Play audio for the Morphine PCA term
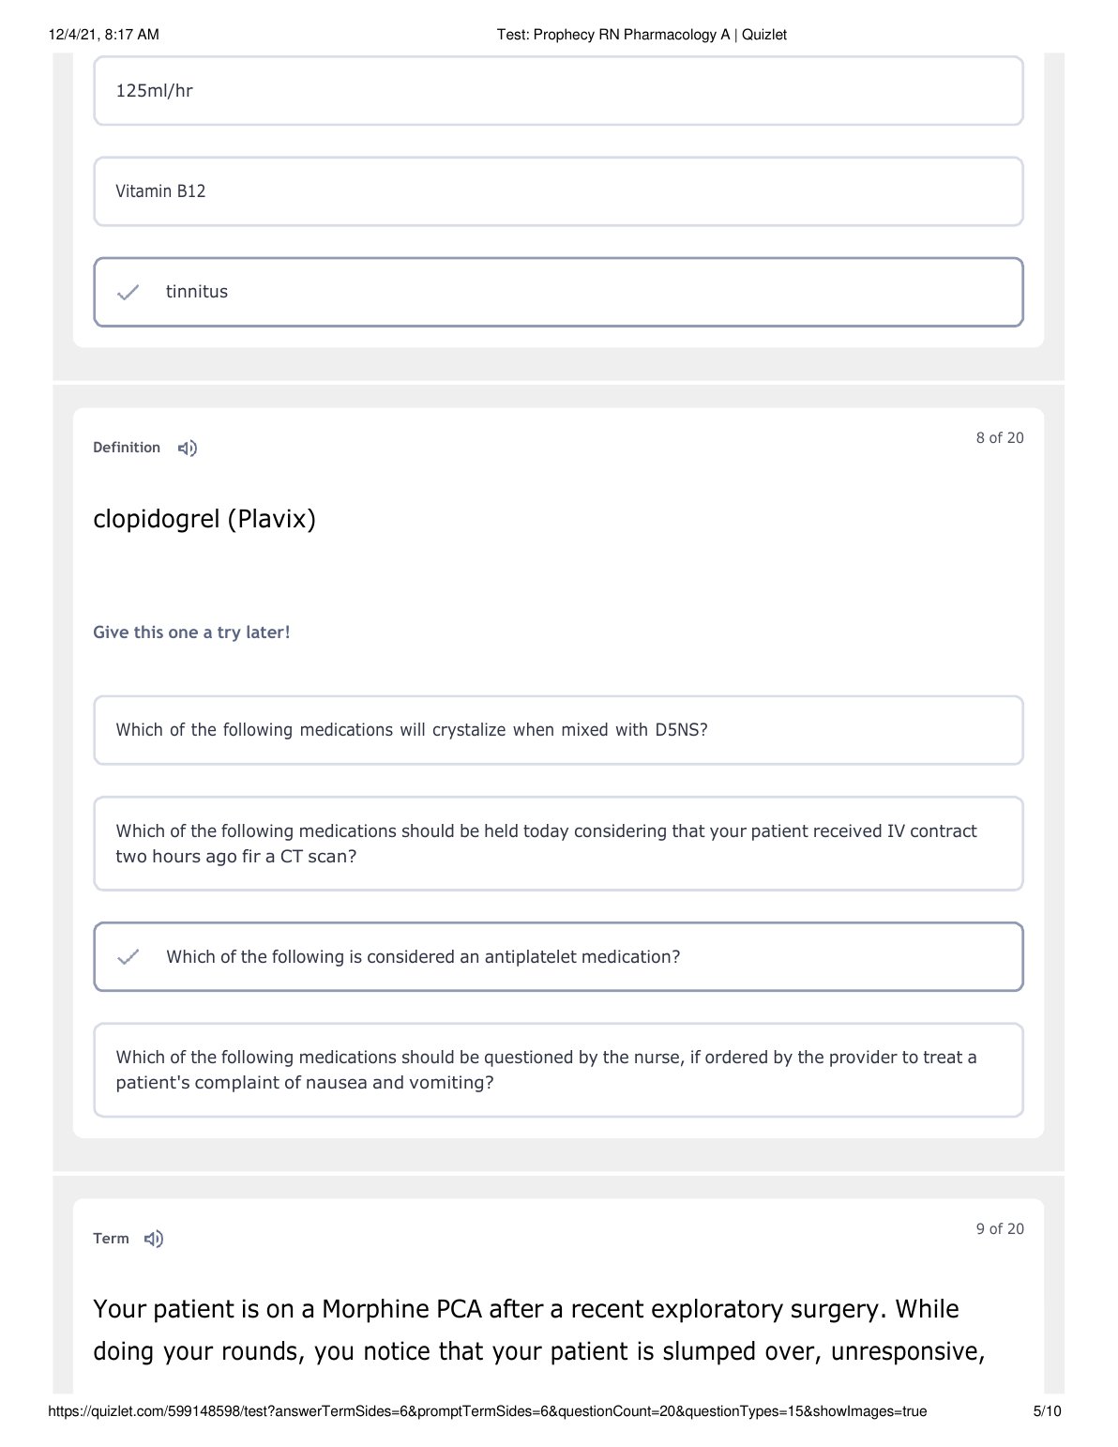The height and width of the screenshot is (1447, 1118). pos(154,1239)
